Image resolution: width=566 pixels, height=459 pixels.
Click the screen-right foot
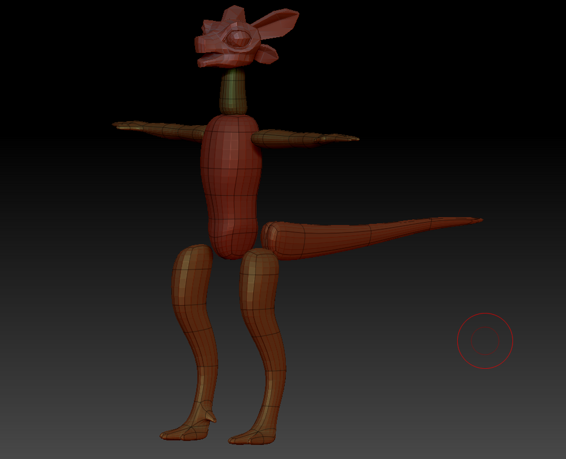[251, 436]
